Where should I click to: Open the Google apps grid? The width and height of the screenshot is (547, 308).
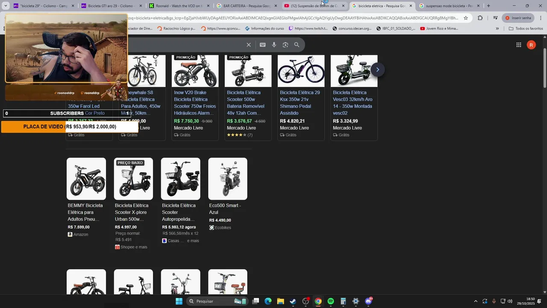pos(519,45)
